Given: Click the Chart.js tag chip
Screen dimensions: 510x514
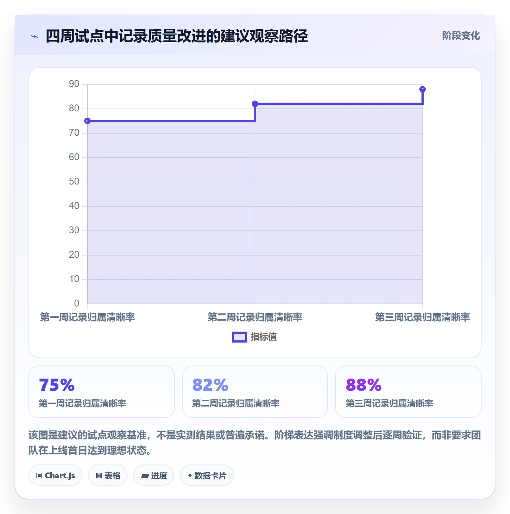Looking at the screenshot, I should tap(55, 475).
